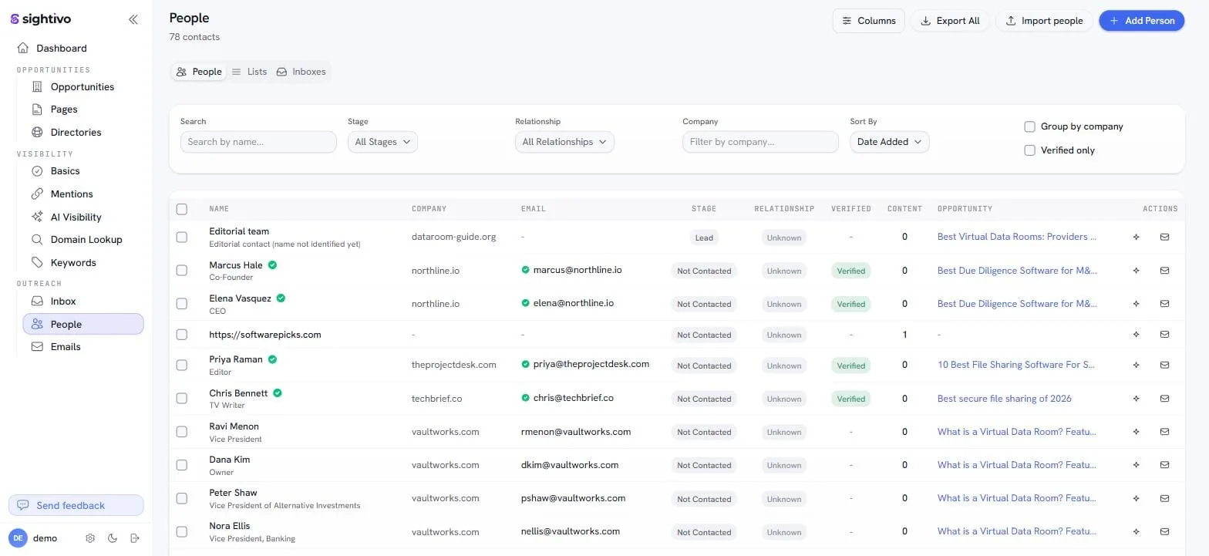
Task: Switch to the Lists tab
Action: click(249, 72)
